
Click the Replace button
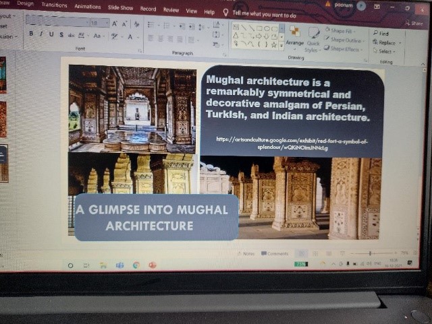(385, 42)
